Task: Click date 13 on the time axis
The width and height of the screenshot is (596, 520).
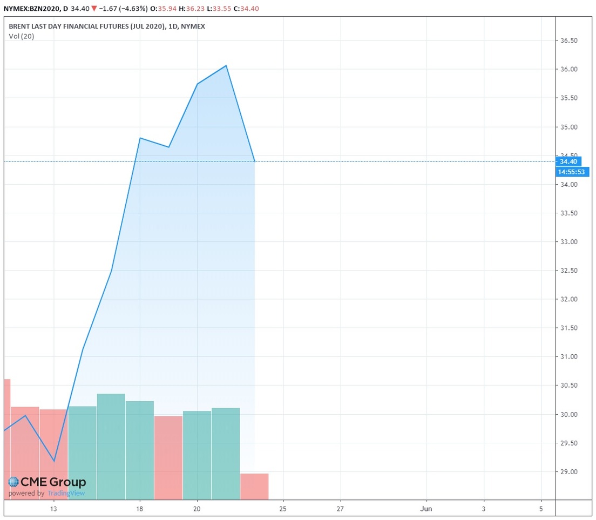Action: [53, 509]
